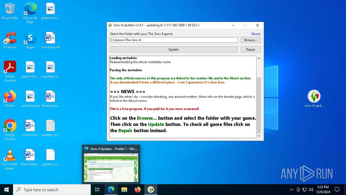Click the Update button
Viewport: 346px width, 195px height.
(174, 50)
